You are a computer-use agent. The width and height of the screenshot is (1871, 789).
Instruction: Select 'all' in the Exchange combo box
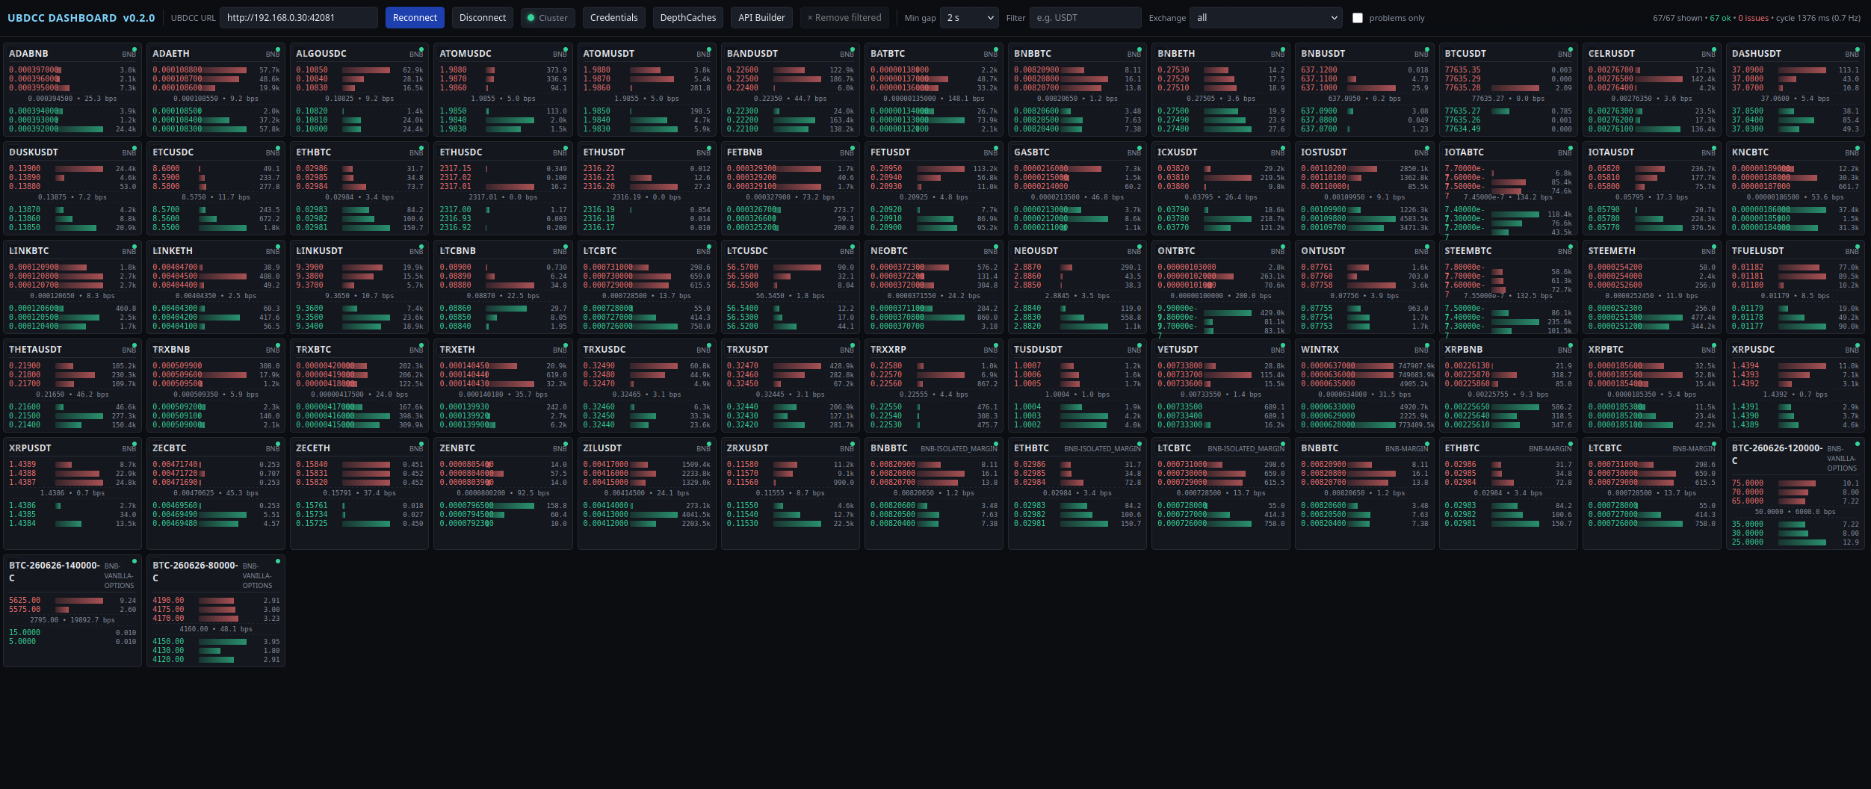click(x=1265, y=17)
